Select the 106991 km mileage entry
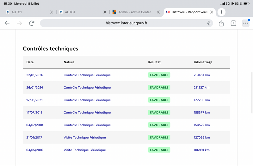The image size is (253, 166). click(201, 150)
